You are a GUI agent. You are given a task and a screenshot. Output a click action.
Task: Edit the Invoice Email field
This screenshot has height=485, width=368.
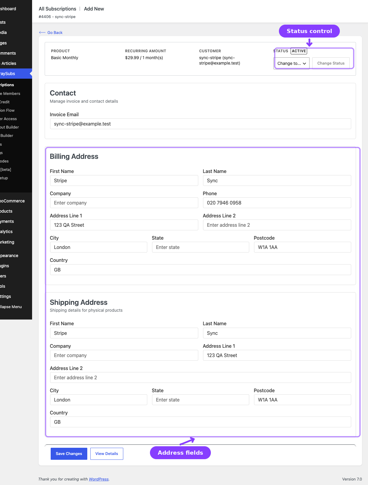[200, 124]
